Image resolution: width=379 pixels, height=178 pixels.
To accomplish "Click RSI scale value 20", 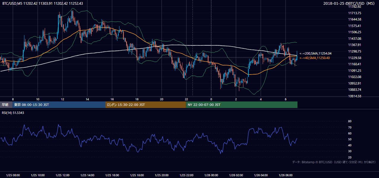I will (x=350, y=157).
